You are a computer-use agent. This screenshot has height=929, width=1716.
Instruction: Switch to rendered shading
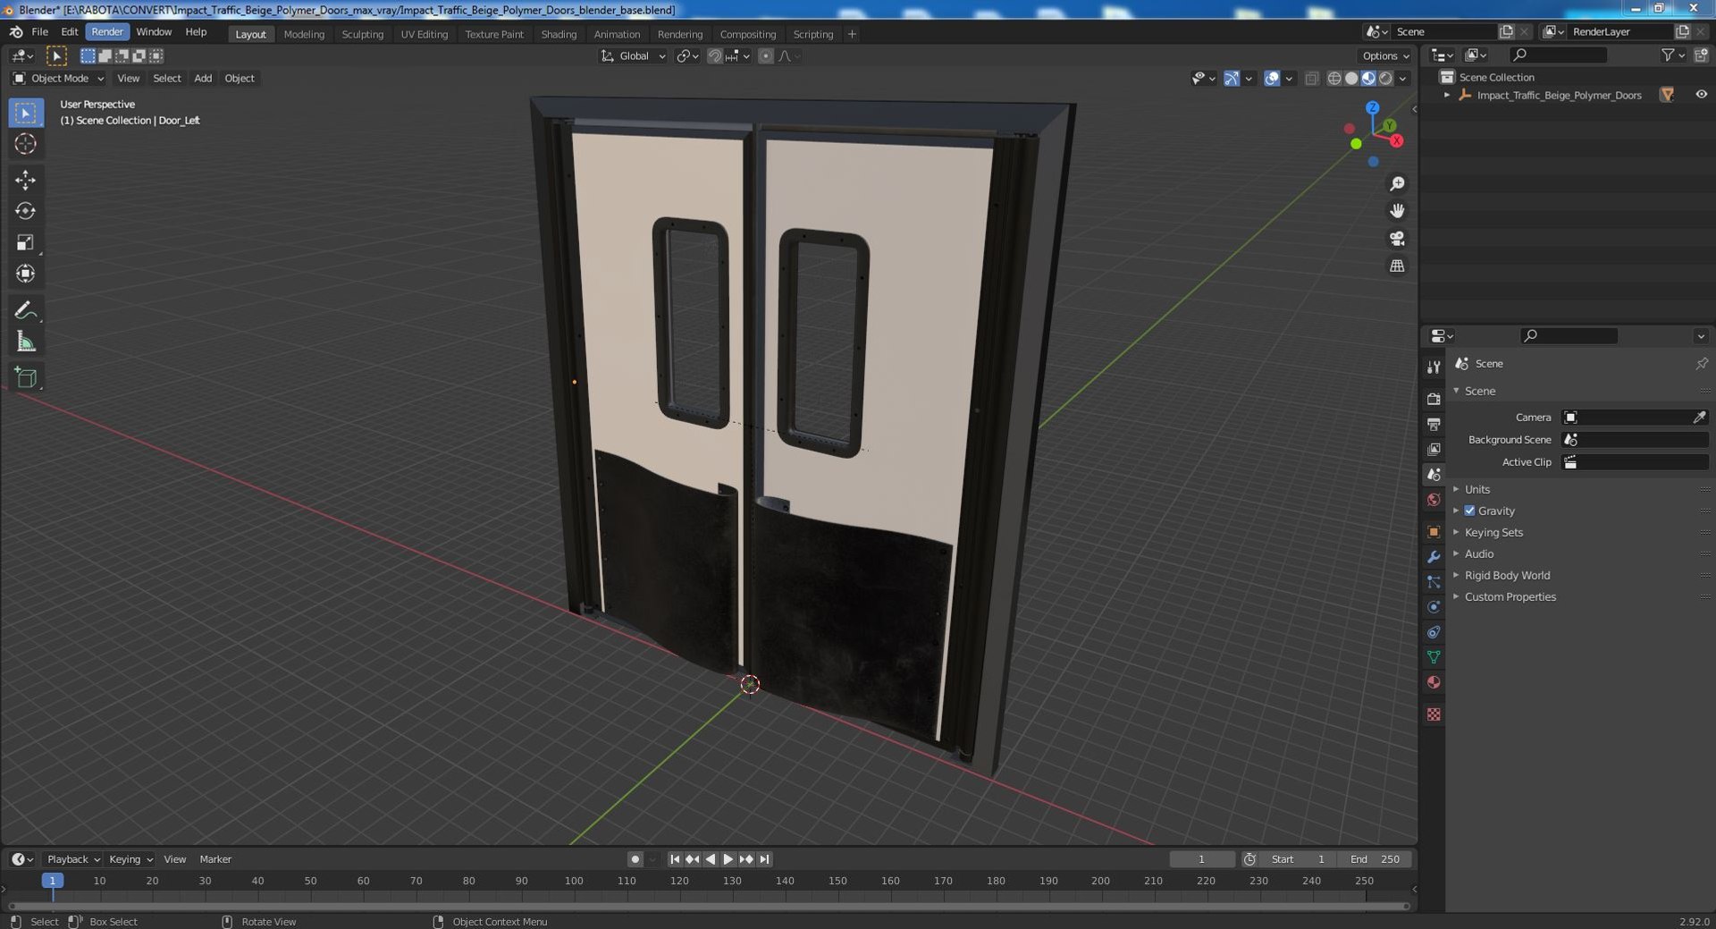pos(1385,78)
